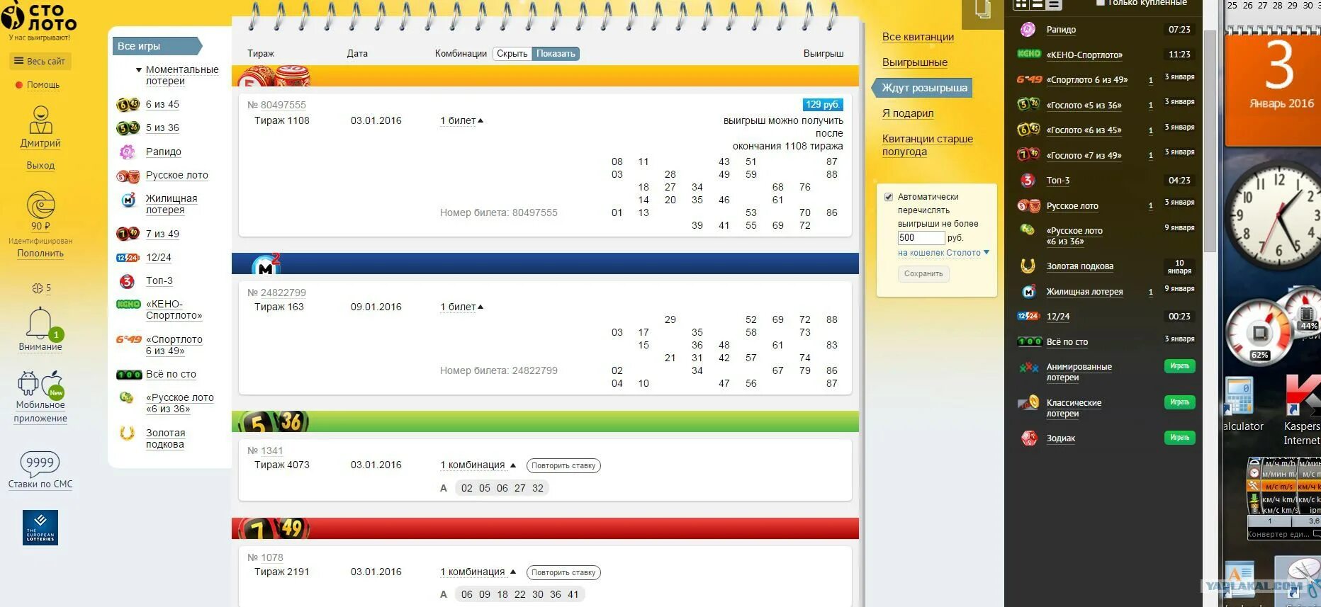Click Повторить ставку for Тираж 4073
This screenshot has height=607, width=1321.
point(563,466)
